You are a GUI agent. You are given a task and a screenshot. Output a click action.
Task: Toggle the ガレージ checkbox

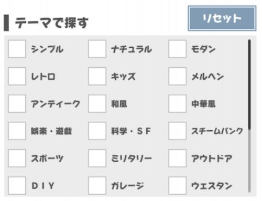(x=97, y=185)
